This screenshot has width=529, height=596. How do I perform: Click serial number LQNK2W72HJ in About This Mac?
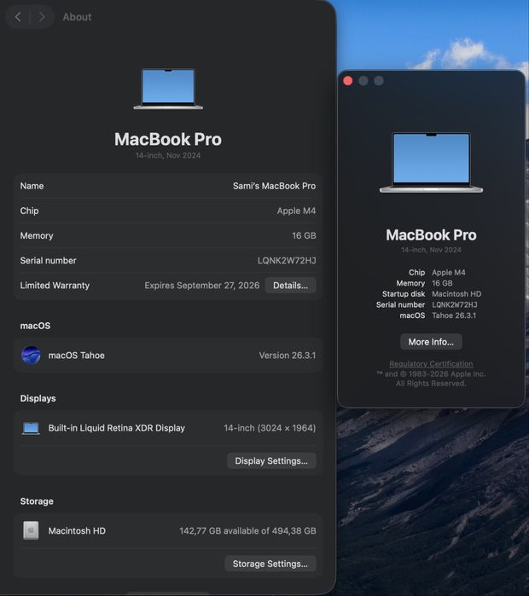(x=455, y=304)
